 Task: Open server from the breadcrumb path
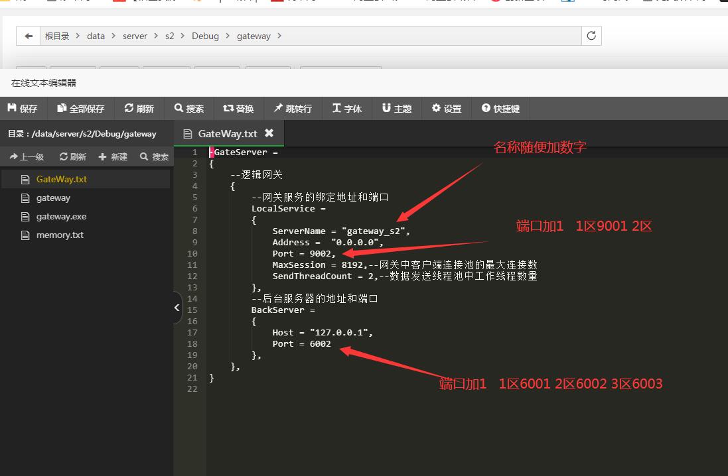tap(135, 36)
